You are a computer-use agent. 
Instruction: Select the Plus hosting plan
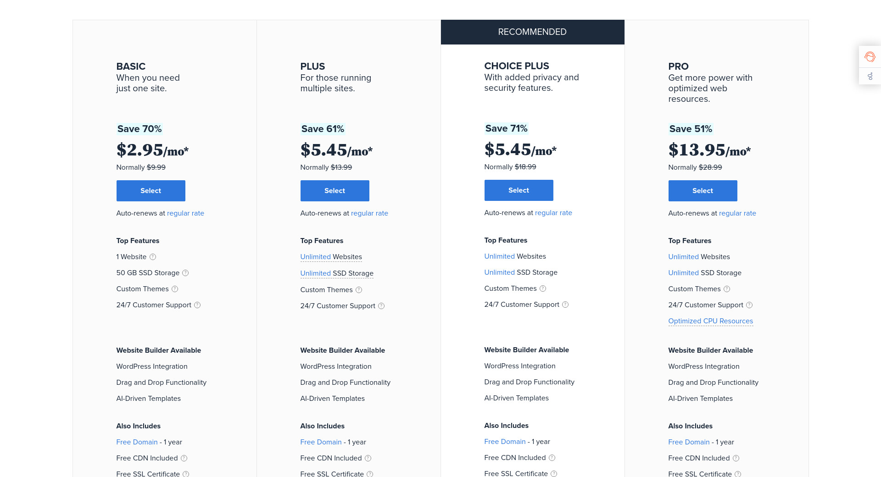point(335,191)
